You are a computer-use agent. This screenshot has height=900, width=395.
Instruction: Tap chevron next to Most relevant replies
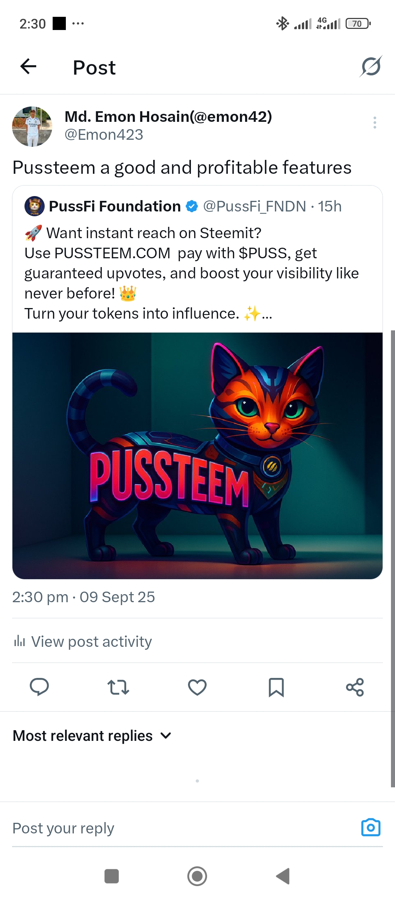pos(166,736)
